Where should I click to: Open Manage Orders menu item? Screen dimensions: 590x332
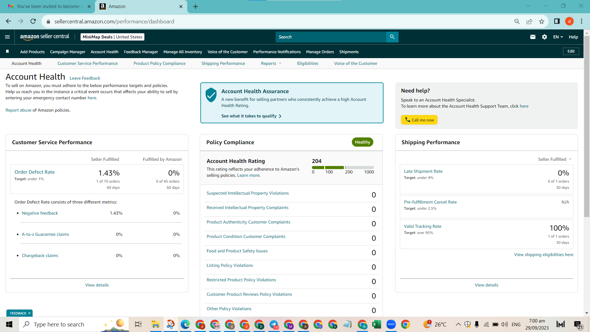pos(320,52)
